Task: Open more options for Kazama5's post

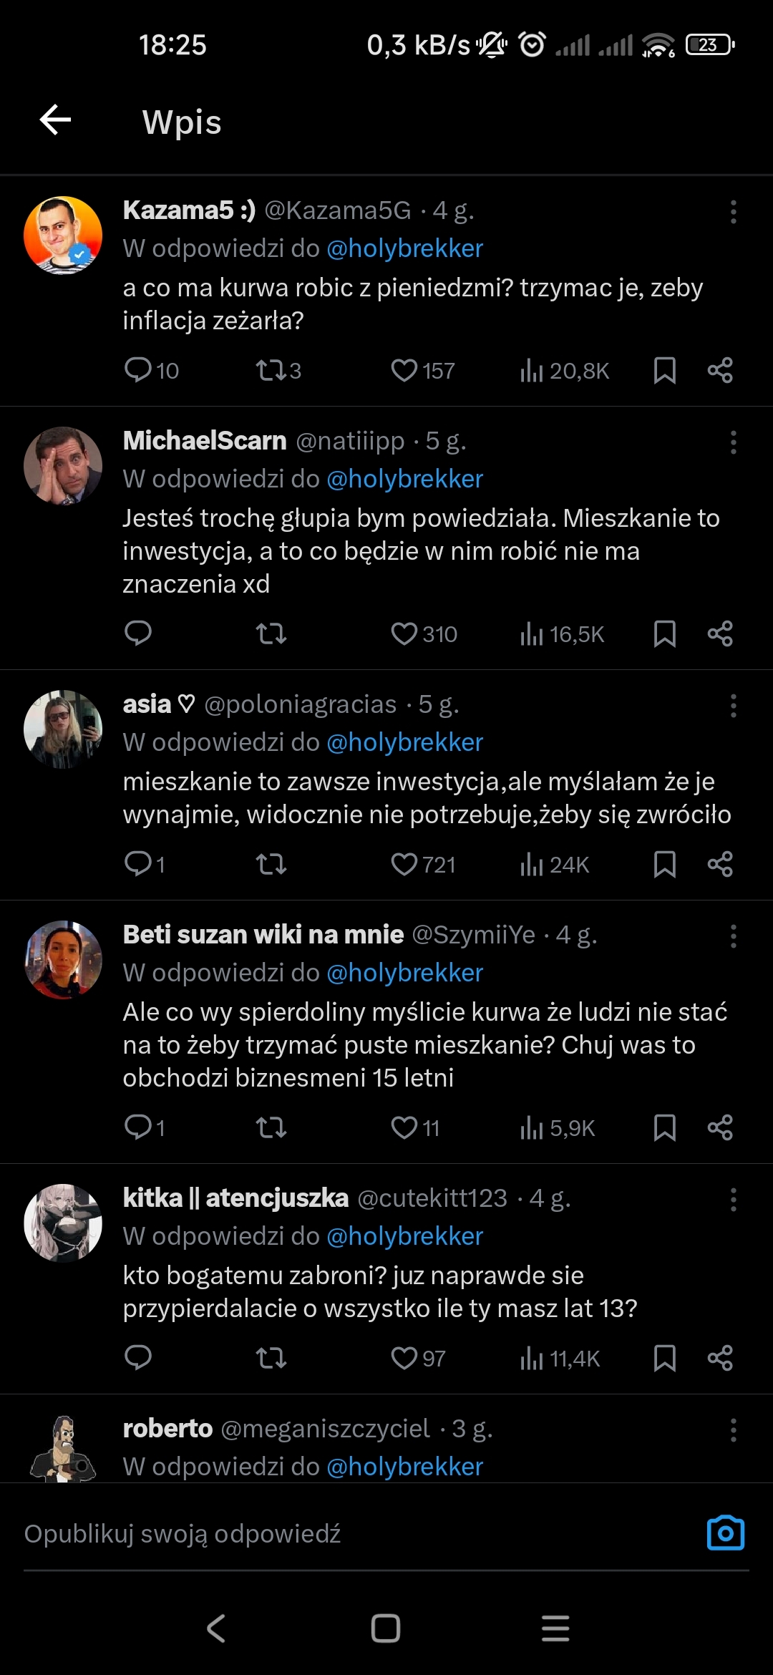Action: tap(733, 212)
